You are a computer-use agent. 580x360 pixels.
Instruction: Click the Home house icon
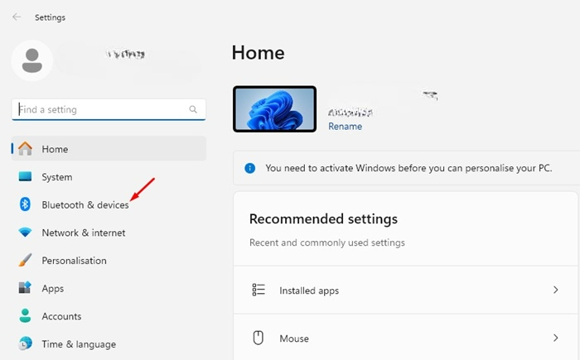(25, 149)
